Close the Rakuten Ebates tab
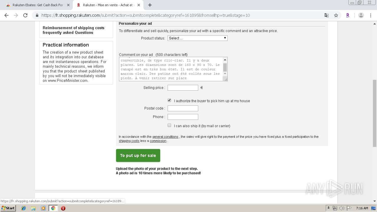The width and height of the screenshot is (377, 212). tap(68, 5)
